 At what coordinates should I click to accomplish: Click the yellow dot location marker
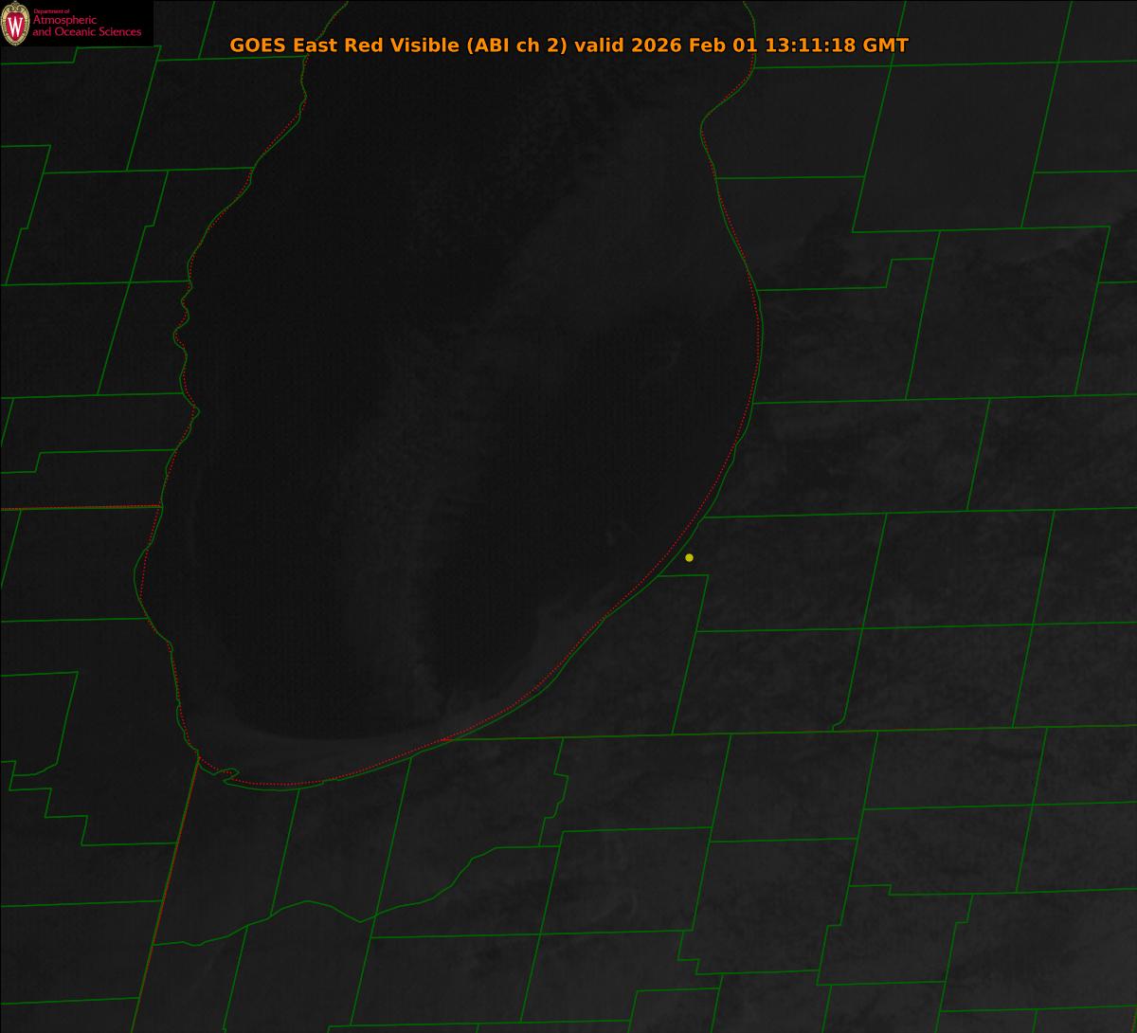(x=689, y=557)
